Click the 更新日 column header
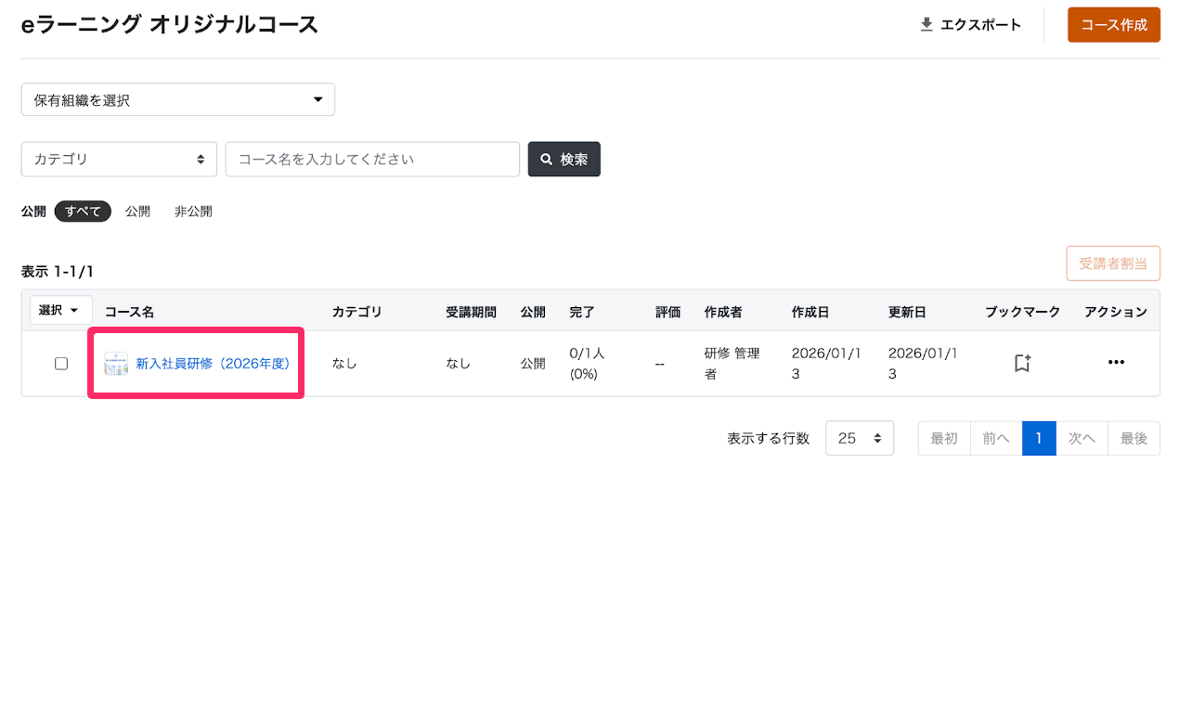Viewport: 1192px width, 708px height. point(907,312)
